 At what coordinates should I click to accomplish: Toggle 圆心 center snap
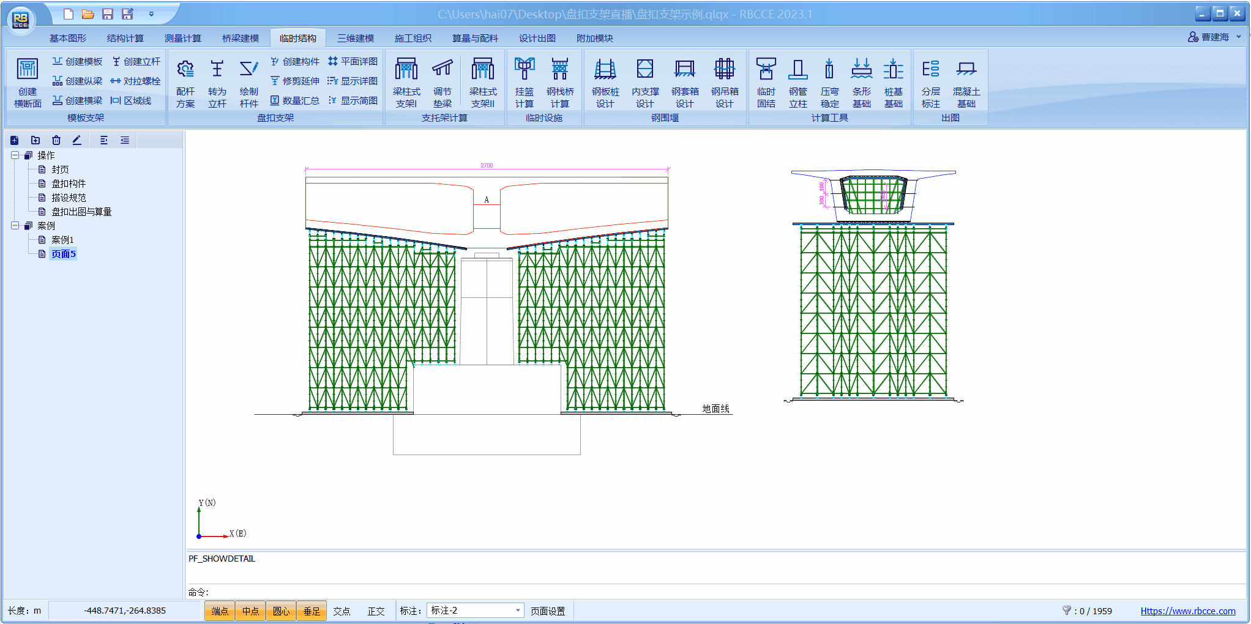pos(281,611)
